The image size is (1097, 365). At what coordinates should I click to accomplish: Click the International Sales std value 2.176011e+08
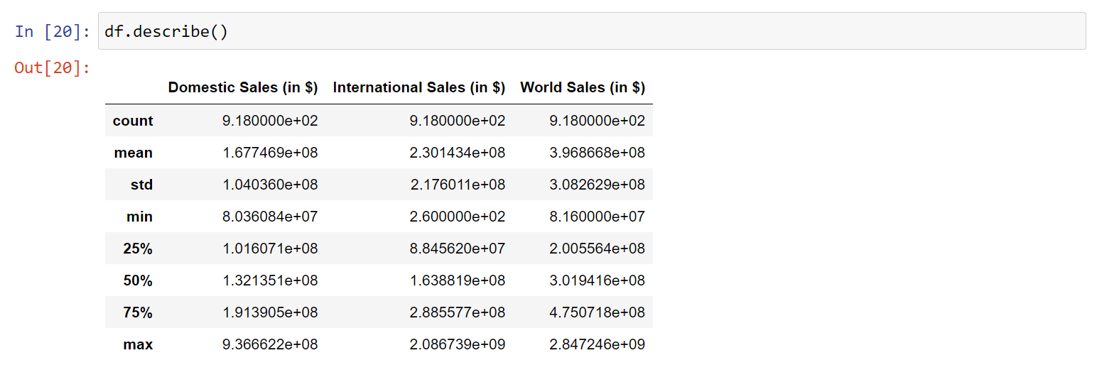(x=458, y=185)
